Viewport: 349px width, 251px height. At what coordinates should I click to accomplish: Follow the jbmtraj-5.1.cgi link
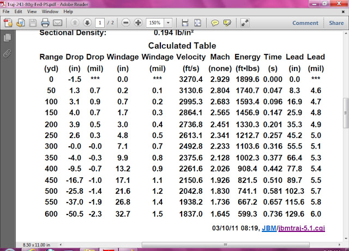coord(302,228)
